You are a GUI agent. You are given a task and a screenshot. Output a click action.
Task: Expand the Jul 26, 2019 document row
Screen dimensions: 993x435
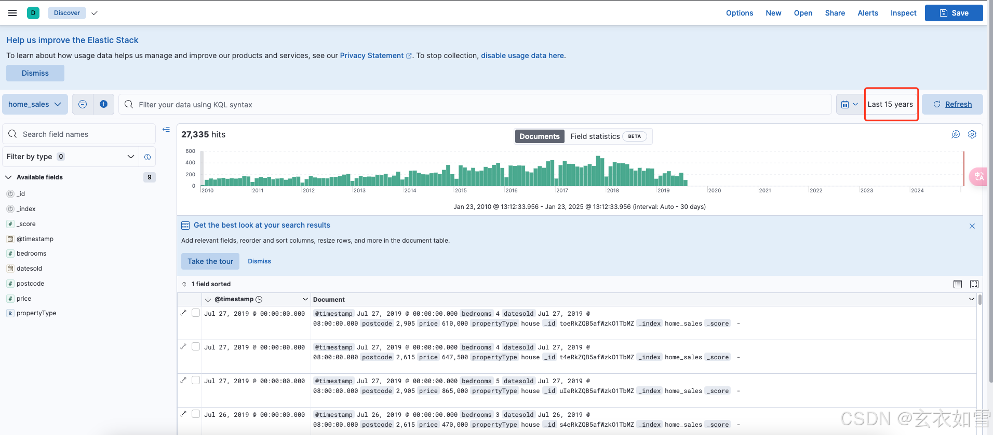tap(183, 414)
